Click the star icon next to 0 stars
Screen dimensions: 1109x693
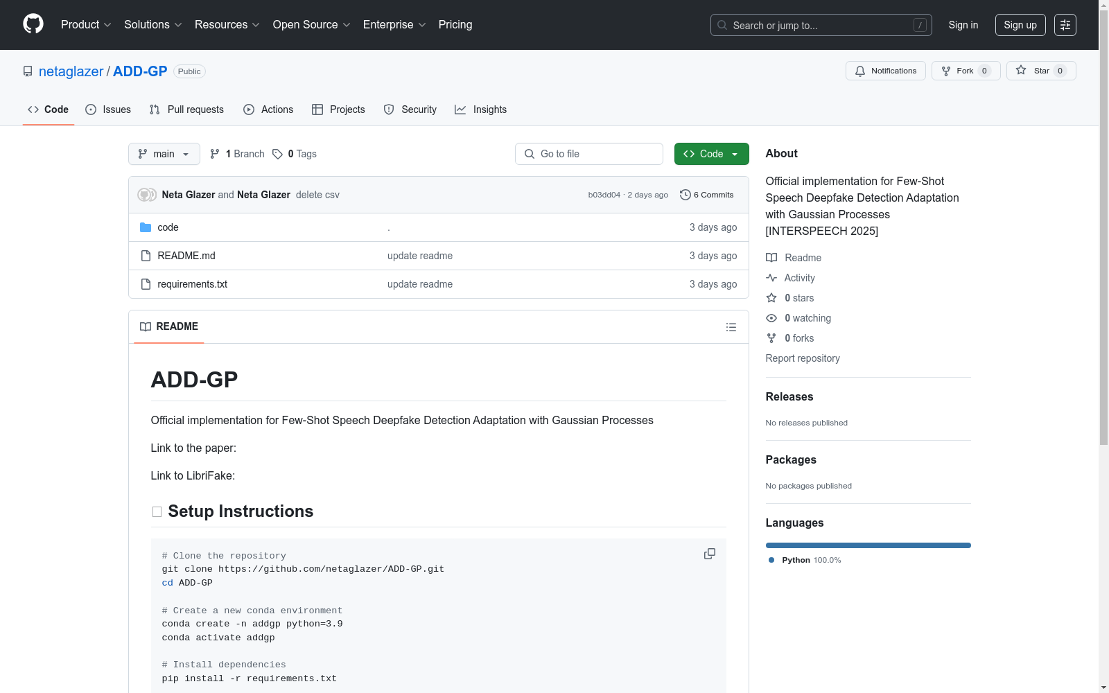click(771, 298)
